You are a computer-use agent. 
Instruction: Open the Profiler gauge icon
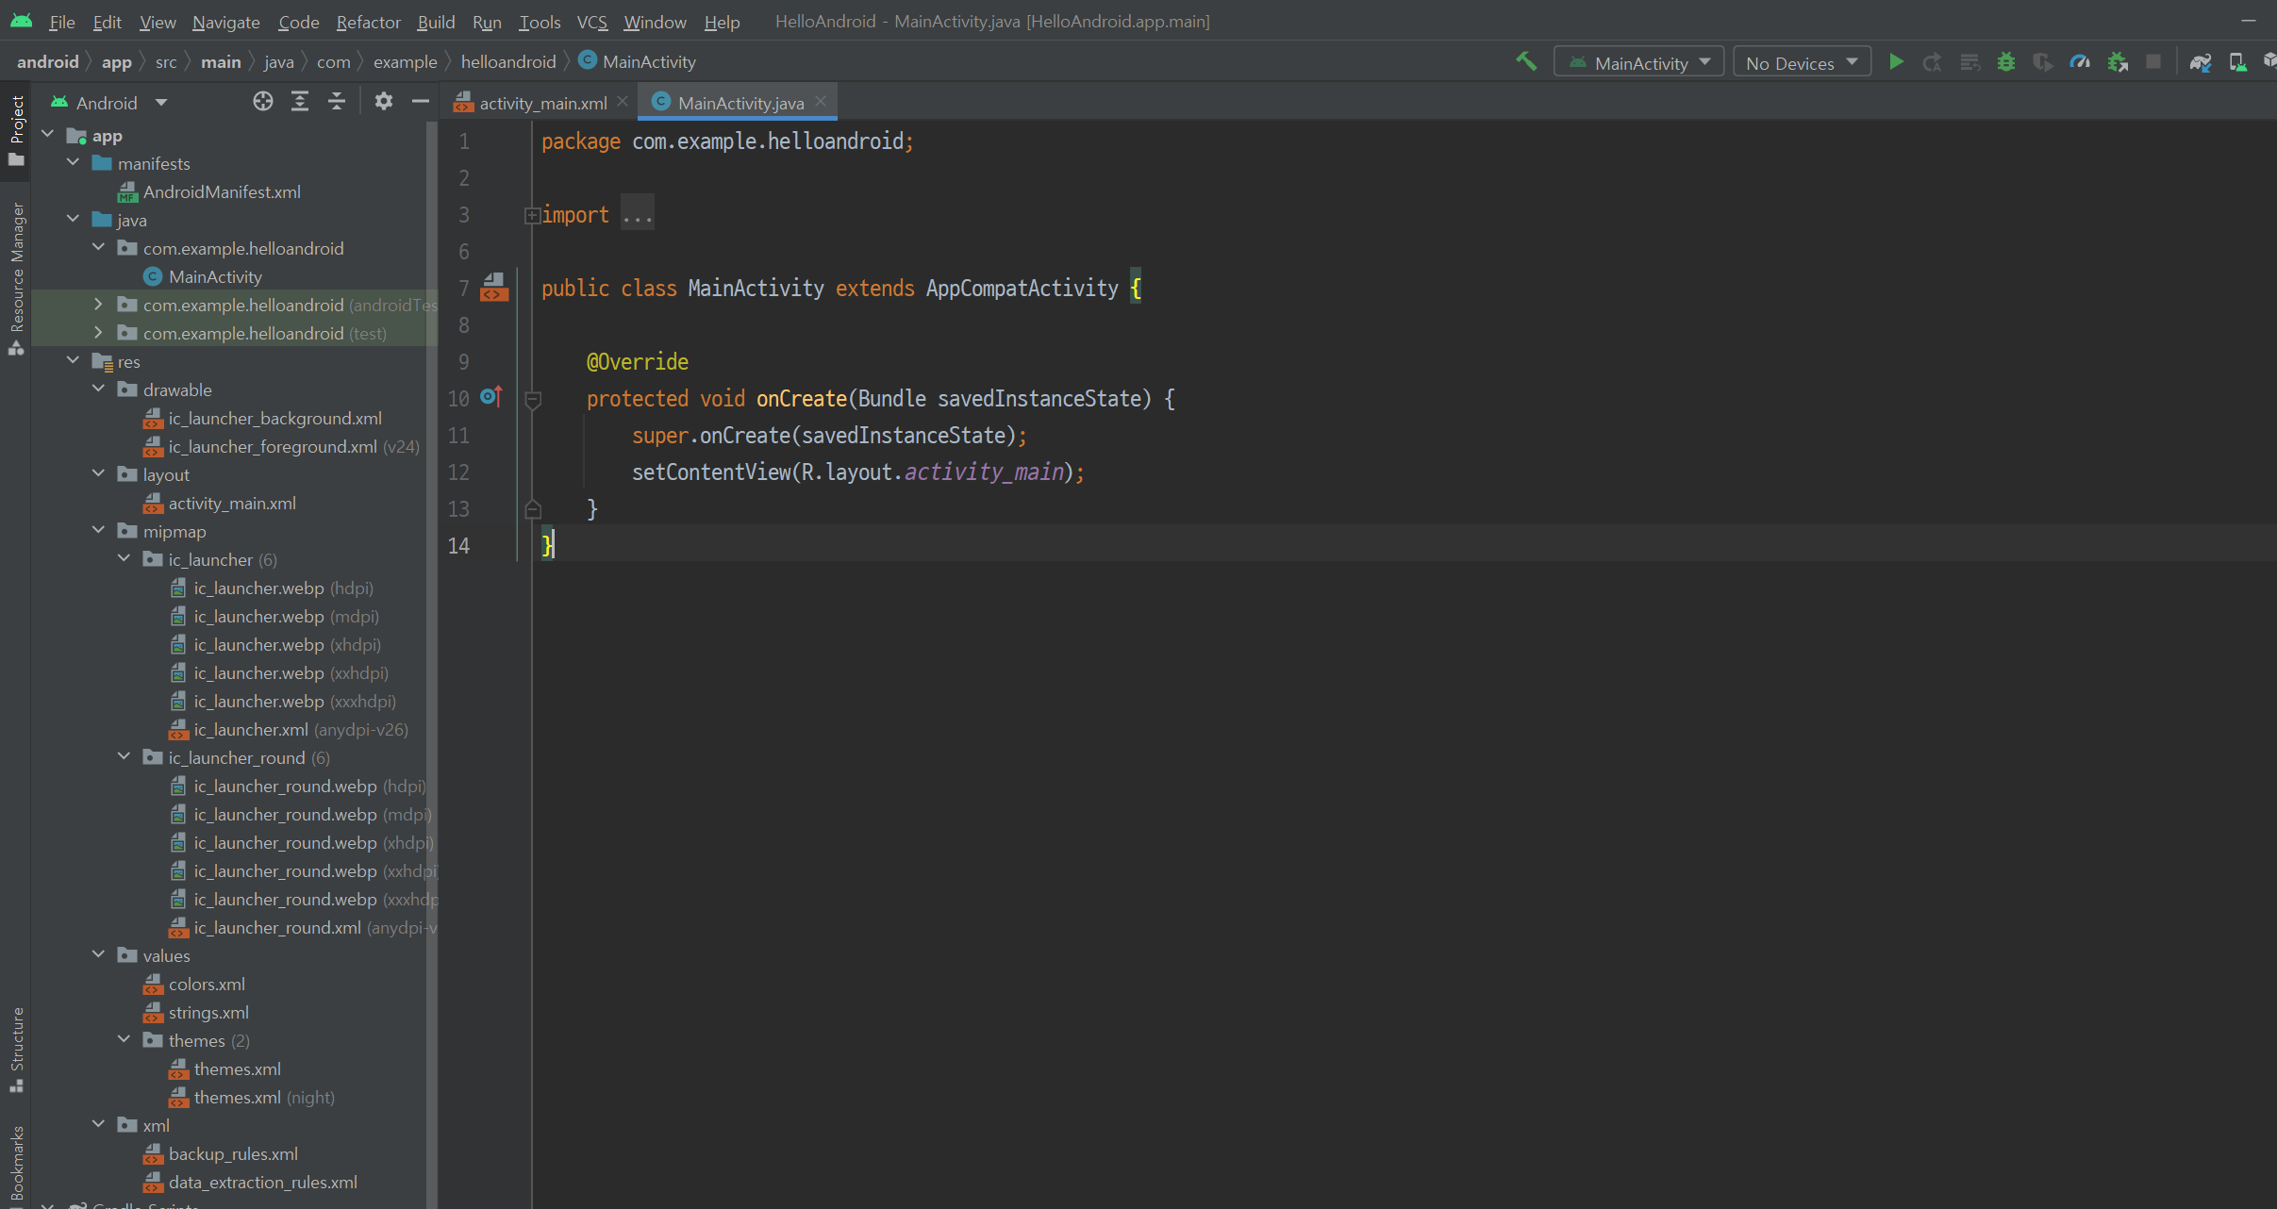pos(2080,62)
